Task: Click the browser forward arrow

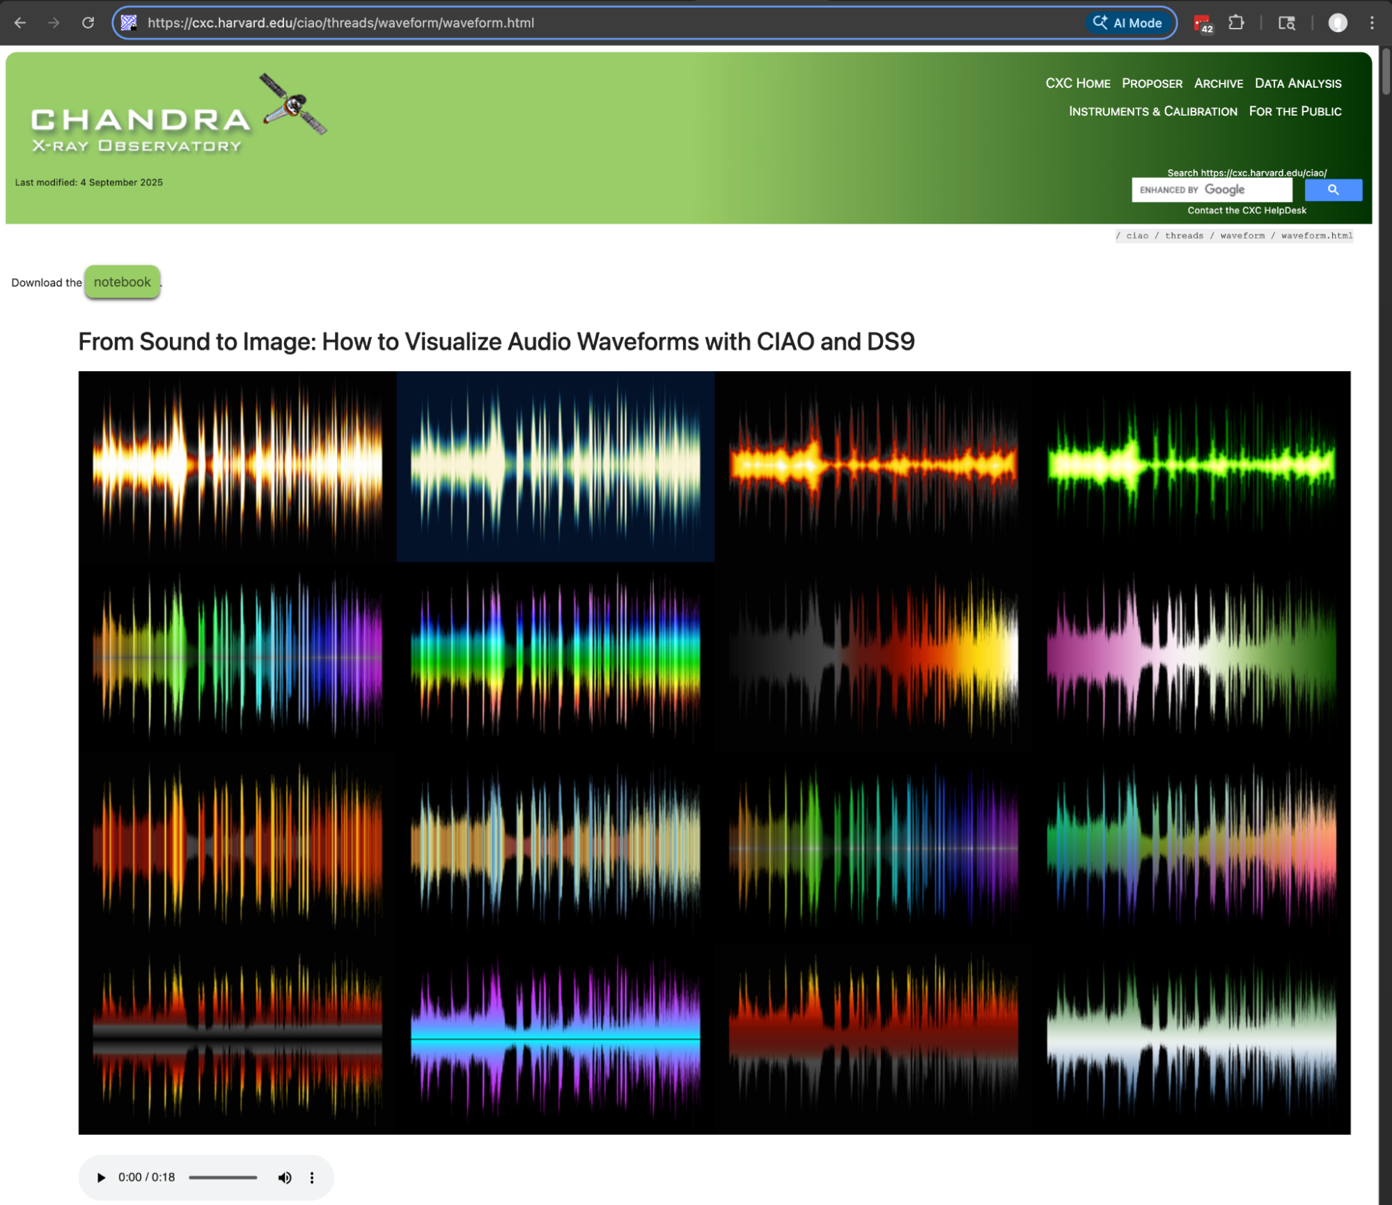Action: tap(54, 23)
